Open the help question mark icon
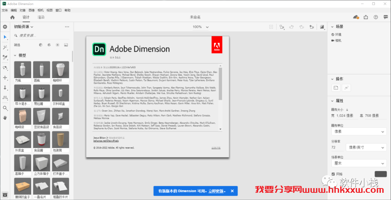This screenshot has height=200, width=391. pyautogui.click(x=376, y=17)
